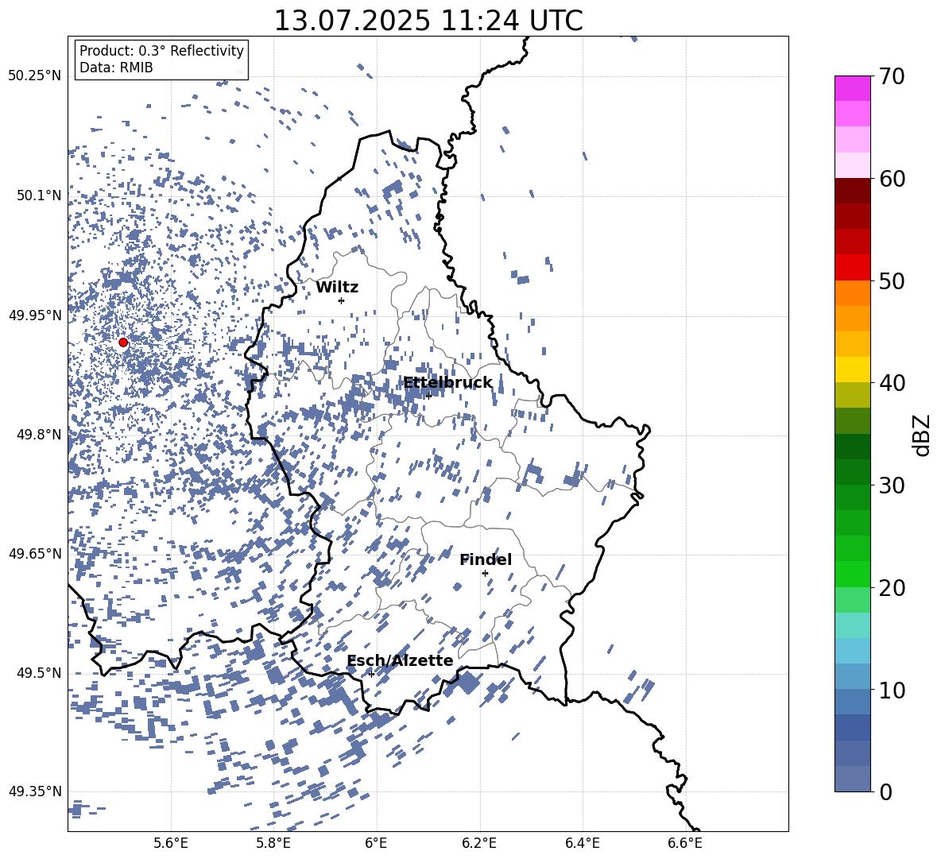Click the Data: RMIB text
The height and width of the screenshot is (859, 941).
pyautogui.click(x=116, y=68)
